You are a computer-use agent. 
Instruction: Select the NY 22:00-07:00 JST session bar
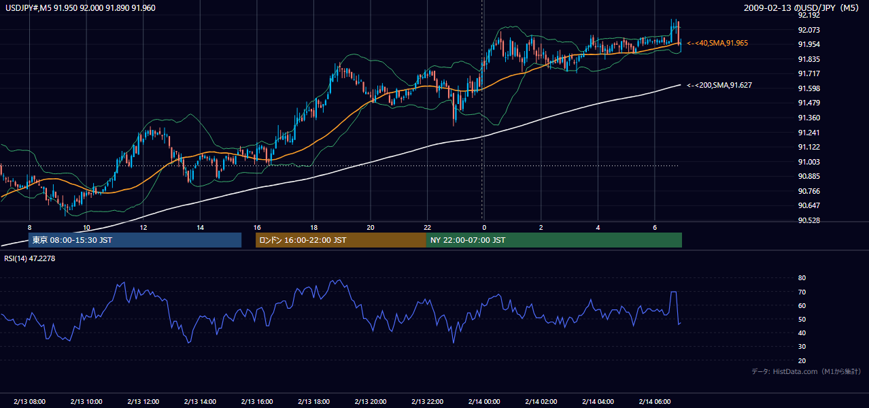click(x=554, y=240)
